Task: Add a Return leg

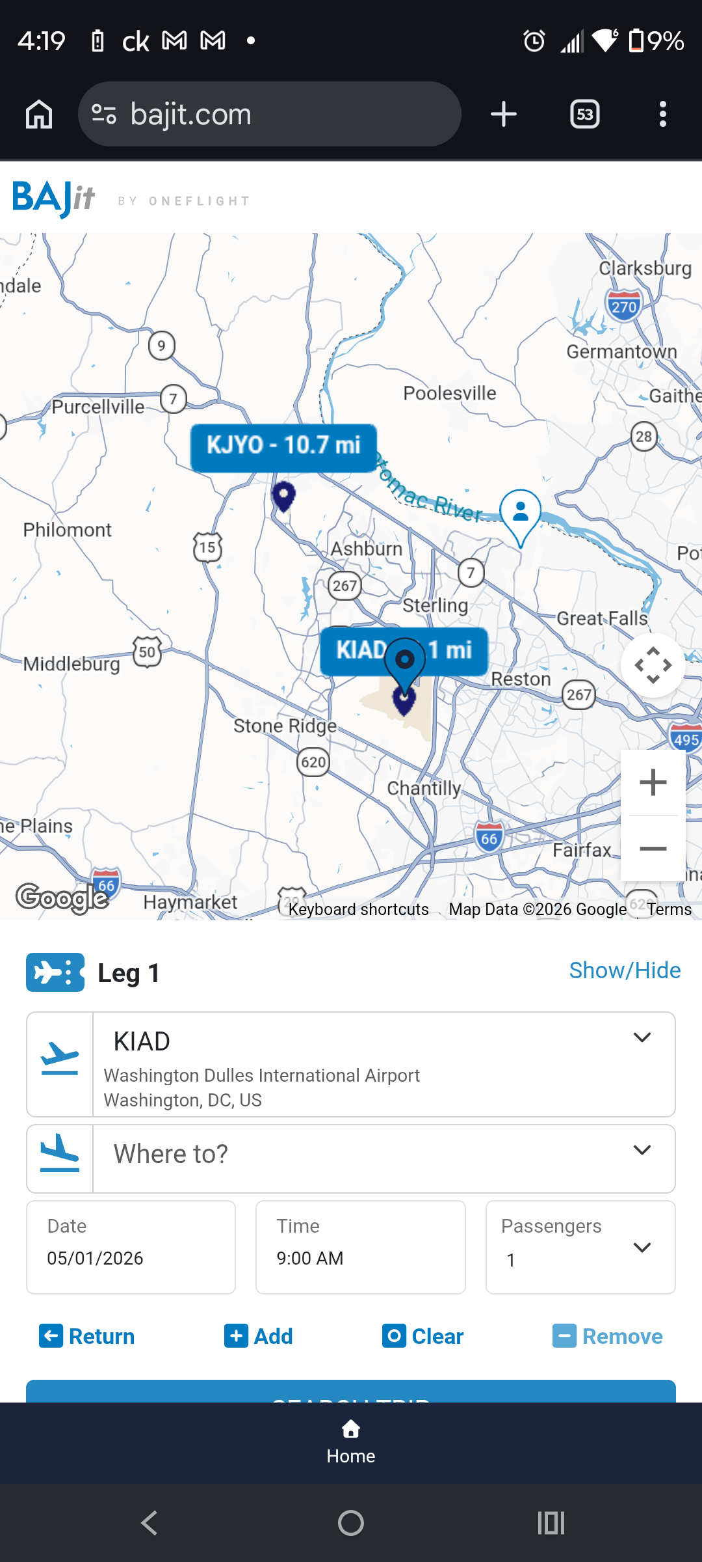Action: pos(87,1336)
